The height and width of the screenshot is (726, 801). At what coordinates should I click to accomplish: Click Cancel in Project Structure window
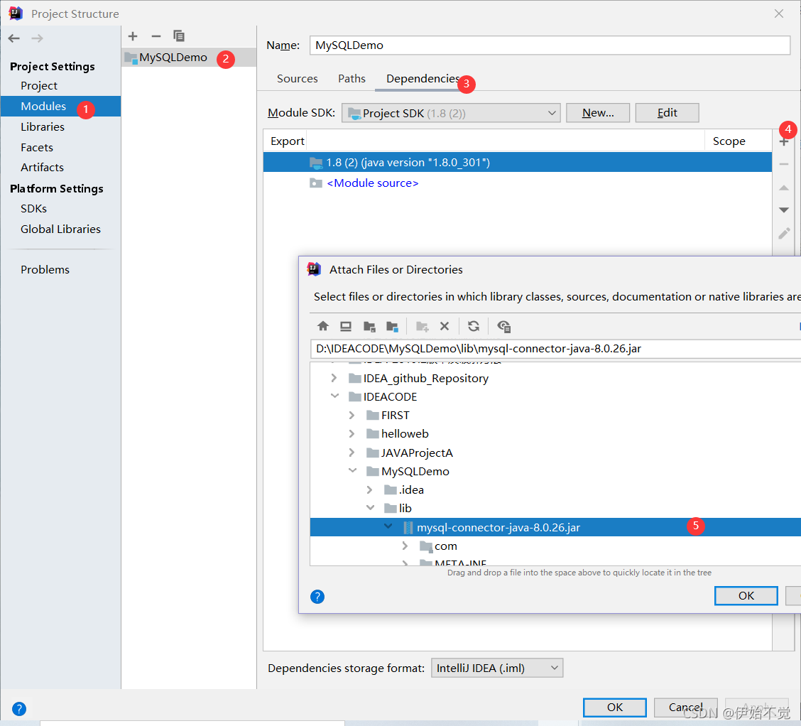[x=685, y=707]
